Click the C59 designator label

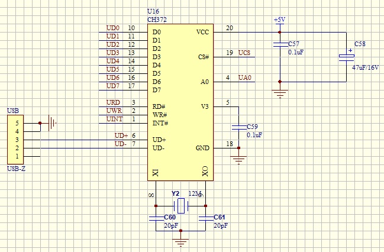pos(252,127)
